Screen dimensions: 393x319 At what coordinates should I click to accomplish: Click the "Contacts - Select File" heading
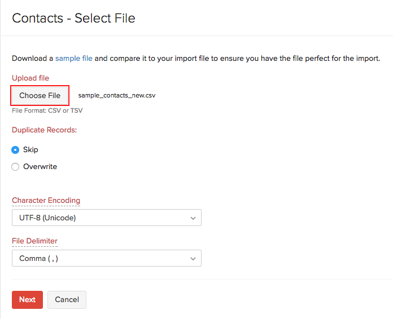point(73,18)
